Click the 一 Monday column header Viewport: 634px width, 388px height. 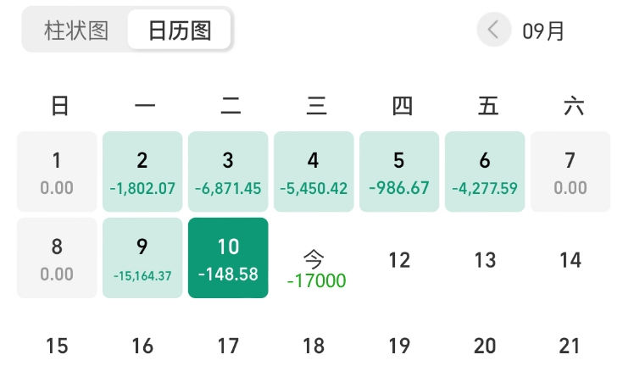[145, 106]
